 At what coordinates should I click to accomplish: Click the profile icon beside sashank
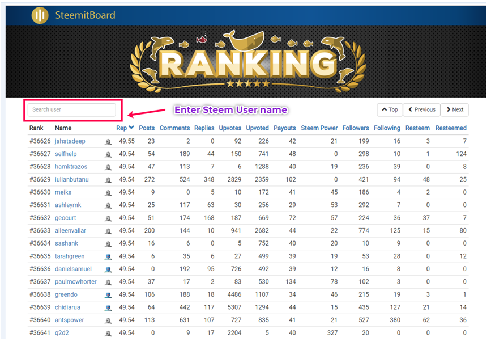[x=108, y=244]
